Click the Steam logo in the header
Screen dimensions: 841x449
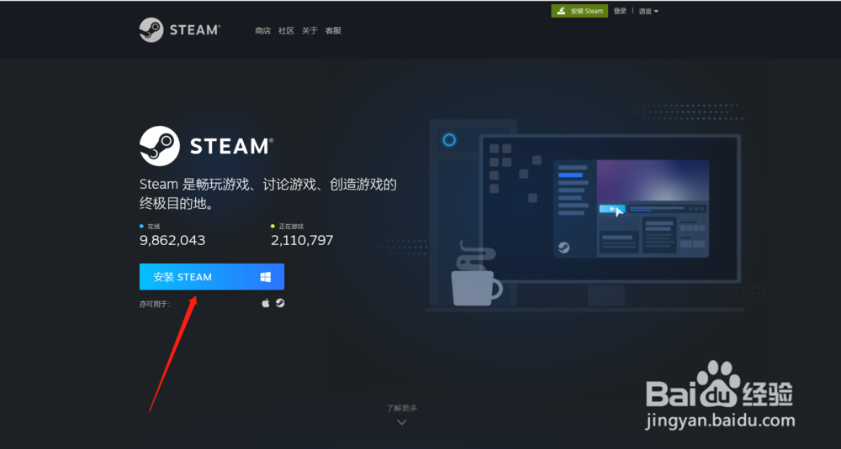[x=180, y=30]
